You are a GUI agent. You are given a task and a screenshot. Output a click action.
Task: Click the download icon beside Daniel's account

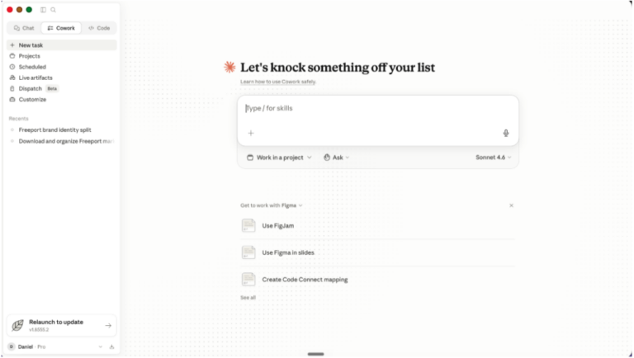[111, 346]
